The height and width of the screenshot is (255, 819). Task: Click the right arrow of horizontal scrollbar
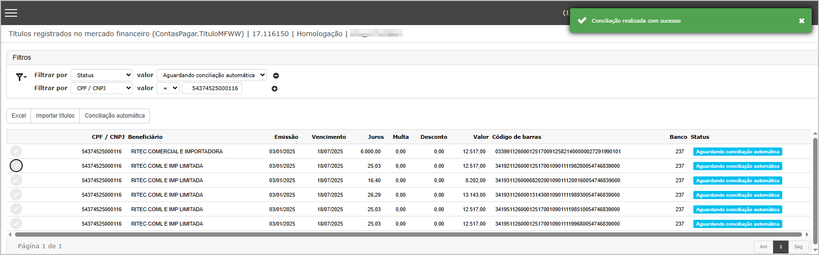point(806,235)
